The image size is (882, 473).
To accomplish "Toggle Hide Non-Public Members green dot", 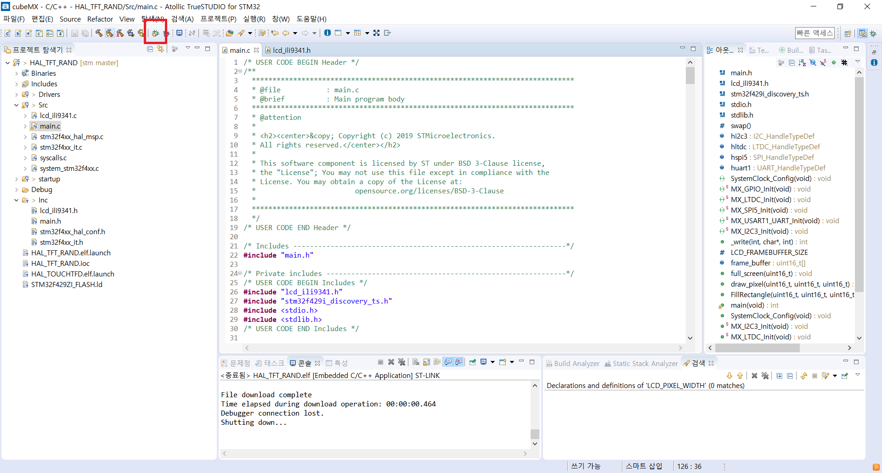I will click(x=834, y=62).
